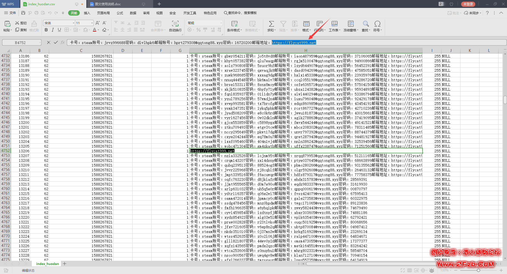Click the Symbol (符号) omega icon
This screenshot has height=274, width=507.
click(x=377, y=24)
